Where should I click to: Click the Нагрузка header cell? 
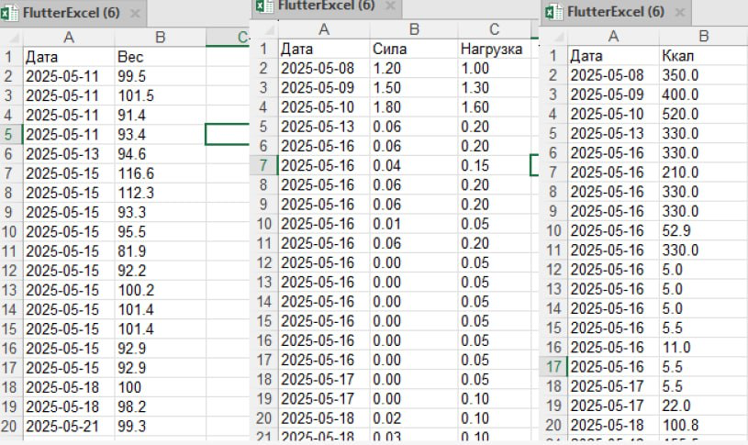[494, 49]
